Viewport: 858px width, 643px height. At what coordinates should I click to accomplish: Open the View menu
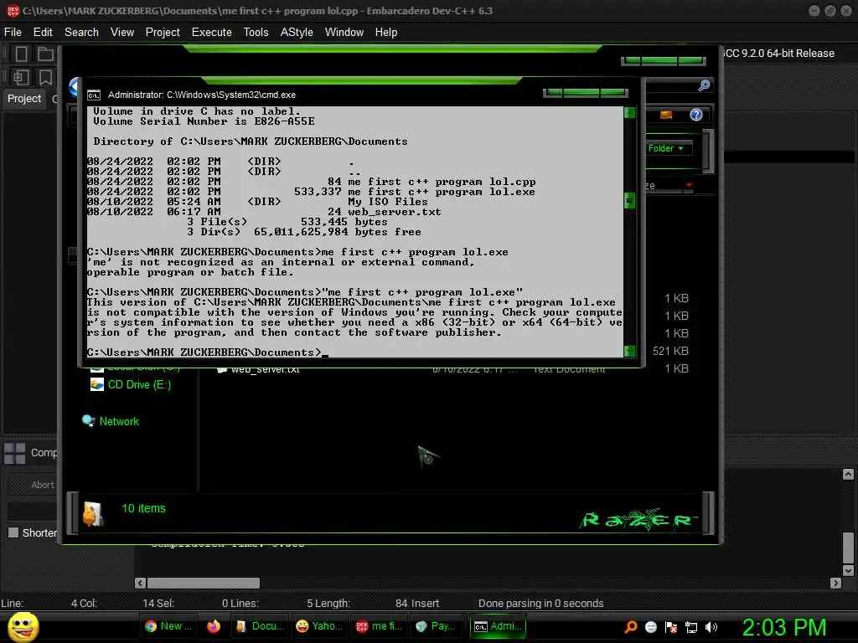122,33
